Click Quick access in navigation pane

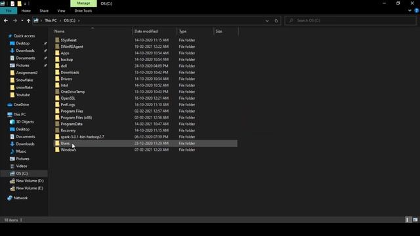point(24,36)
